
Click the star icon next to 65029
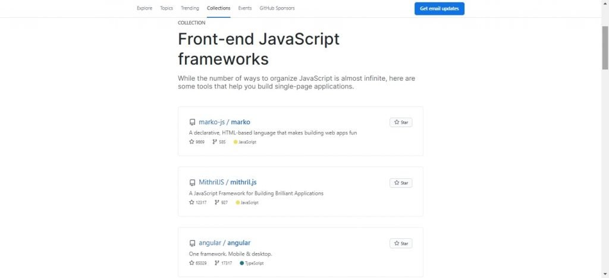(192, 263)
